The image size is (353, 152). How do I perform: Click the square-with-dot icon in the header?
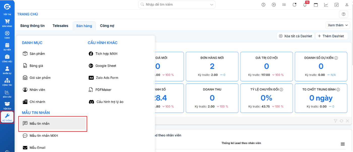(295, 5)
